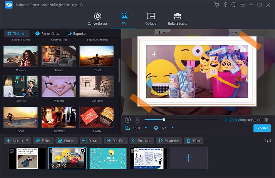Expand the Ajouter dropdown arrow
The width and height of the screenshot is (275, 178).
coord(27,140)
